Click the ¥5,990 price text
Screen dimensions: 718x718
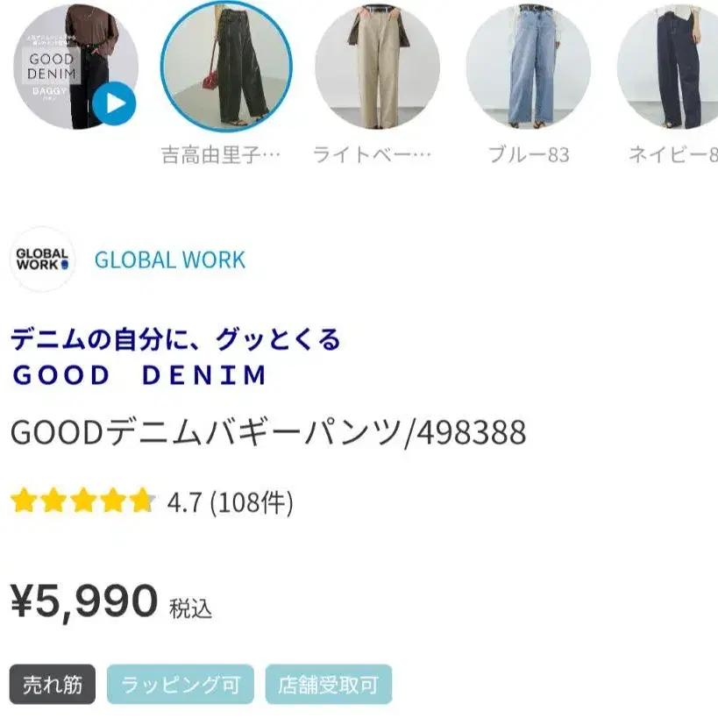84,601
